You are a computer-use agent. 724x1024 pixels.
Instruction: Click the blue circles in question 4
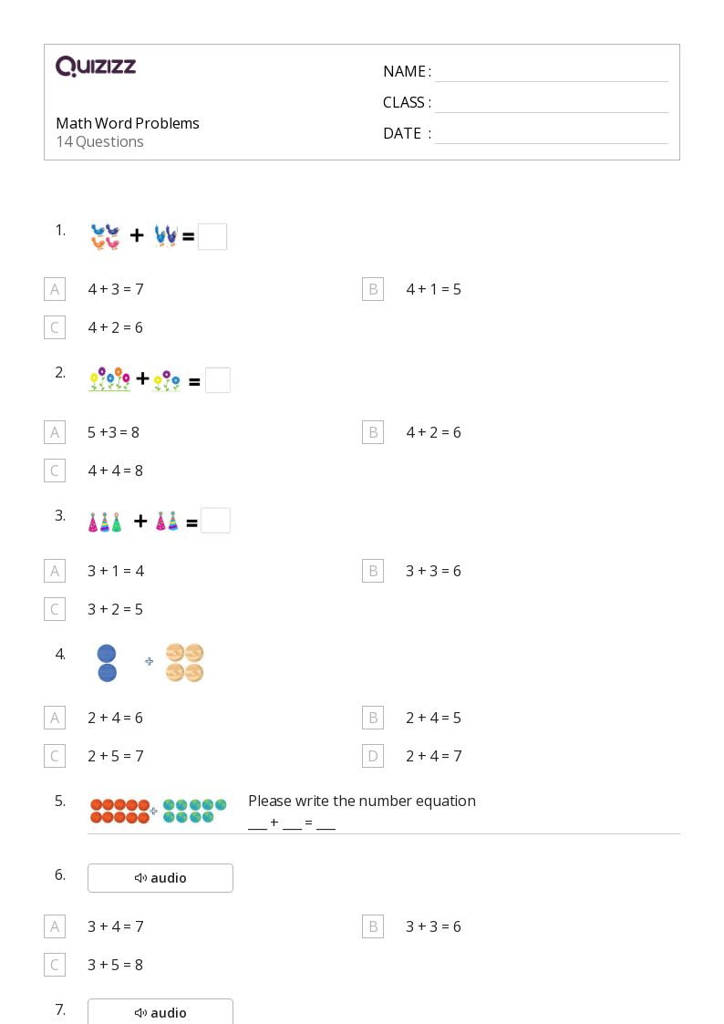tap(107, 663)
